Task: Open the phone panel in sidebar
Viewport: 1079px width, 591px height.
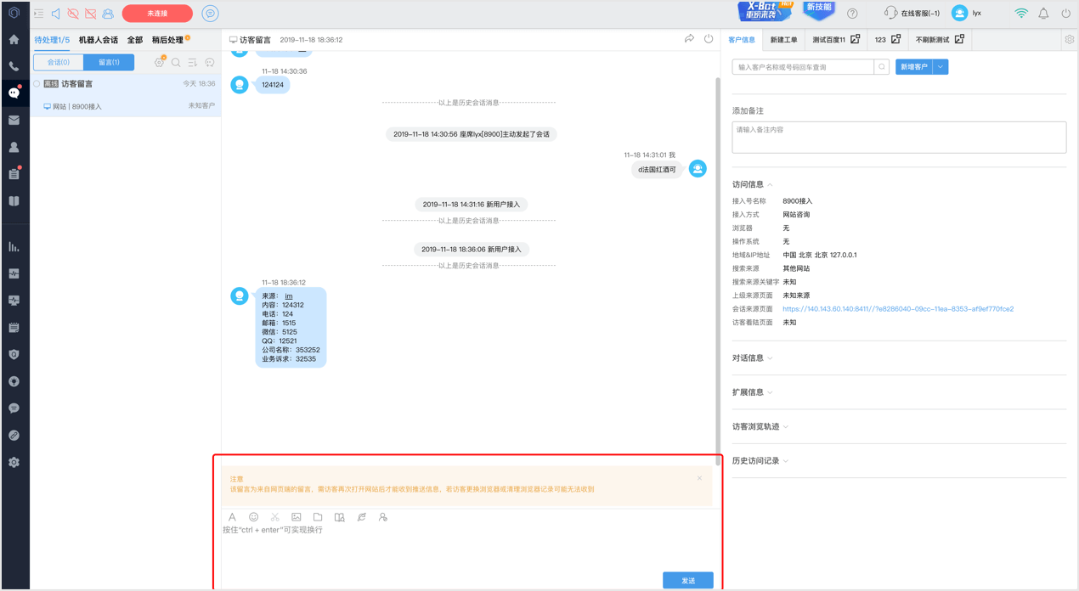Action: [x=14, y=66]
